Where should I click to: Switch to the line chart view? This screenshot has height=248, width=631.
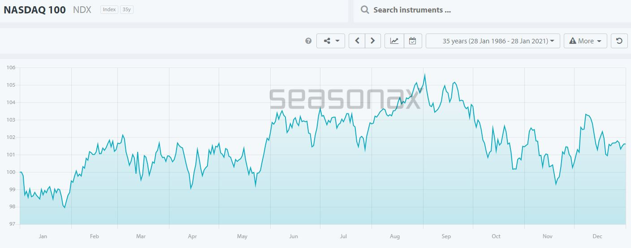click(x=394, y=41)
